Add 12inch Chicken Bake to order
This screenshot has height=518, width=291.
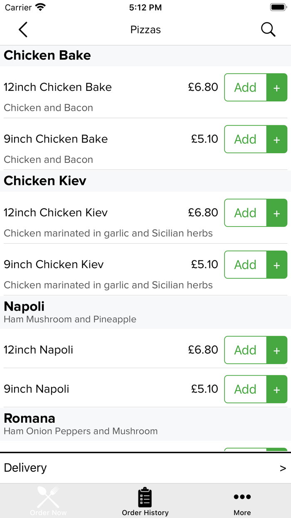tap(245, 87)
